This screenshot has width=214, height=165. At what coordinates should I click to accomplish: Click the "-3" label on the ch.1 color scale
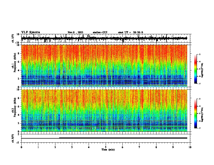click(x=199, y=54)
